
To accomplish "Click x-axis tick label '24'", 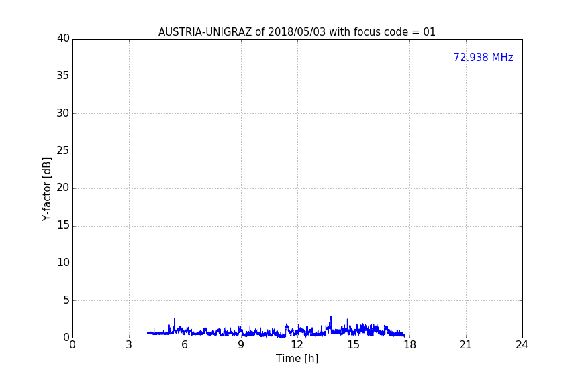I will [x=522, y=345].
